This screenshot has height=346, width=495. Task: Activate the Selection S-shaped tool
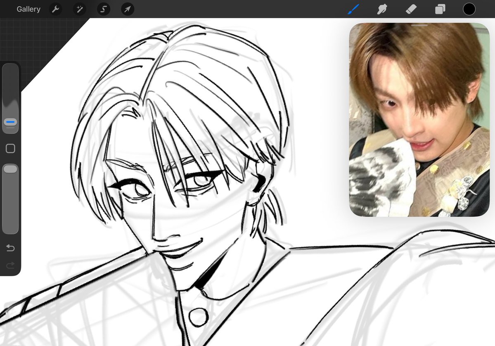pyautogui.click(x=104, y=9)
